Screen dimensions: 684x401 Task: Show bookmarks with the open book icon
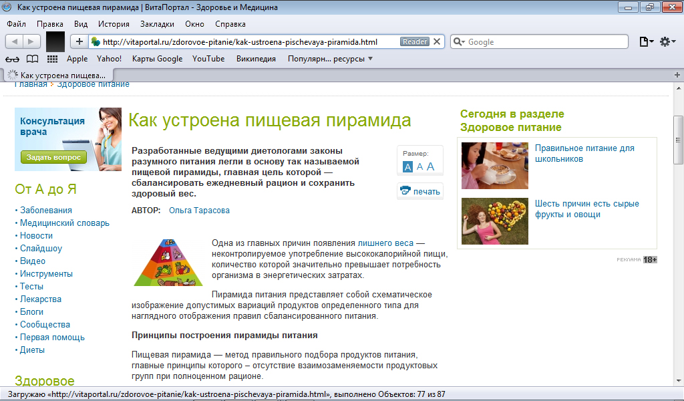(32, 59)
